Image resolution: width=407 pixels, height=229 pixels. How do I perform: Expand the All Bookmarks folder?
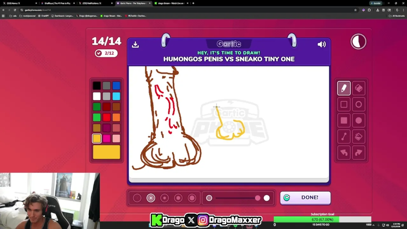tap(397, 16)
